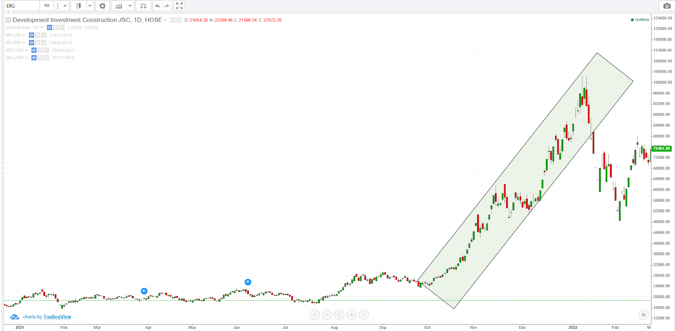
Task: Hide the MA (200) indicator
Action: pyautogui.click(x=34, y=58)
